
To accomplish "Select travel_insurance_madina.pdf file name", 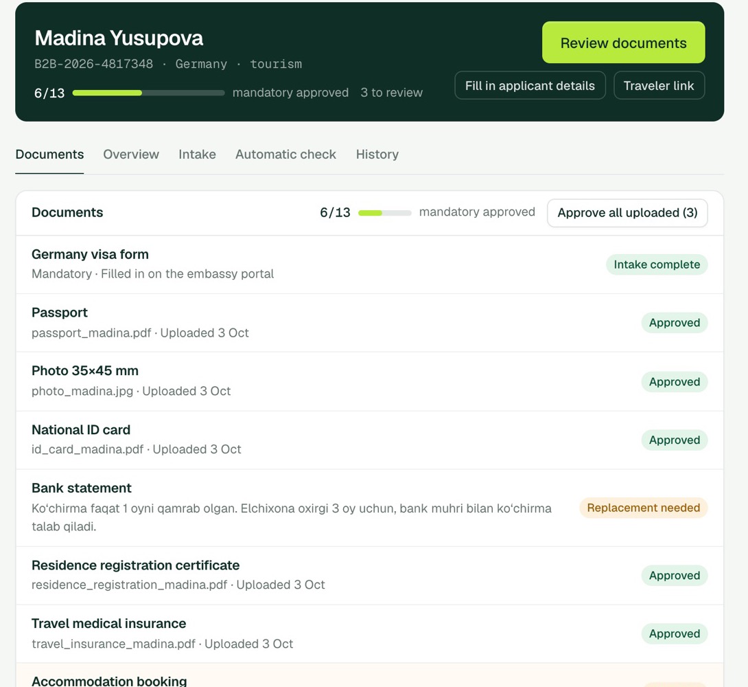I will pyautogui.click(x=113, y=644).
